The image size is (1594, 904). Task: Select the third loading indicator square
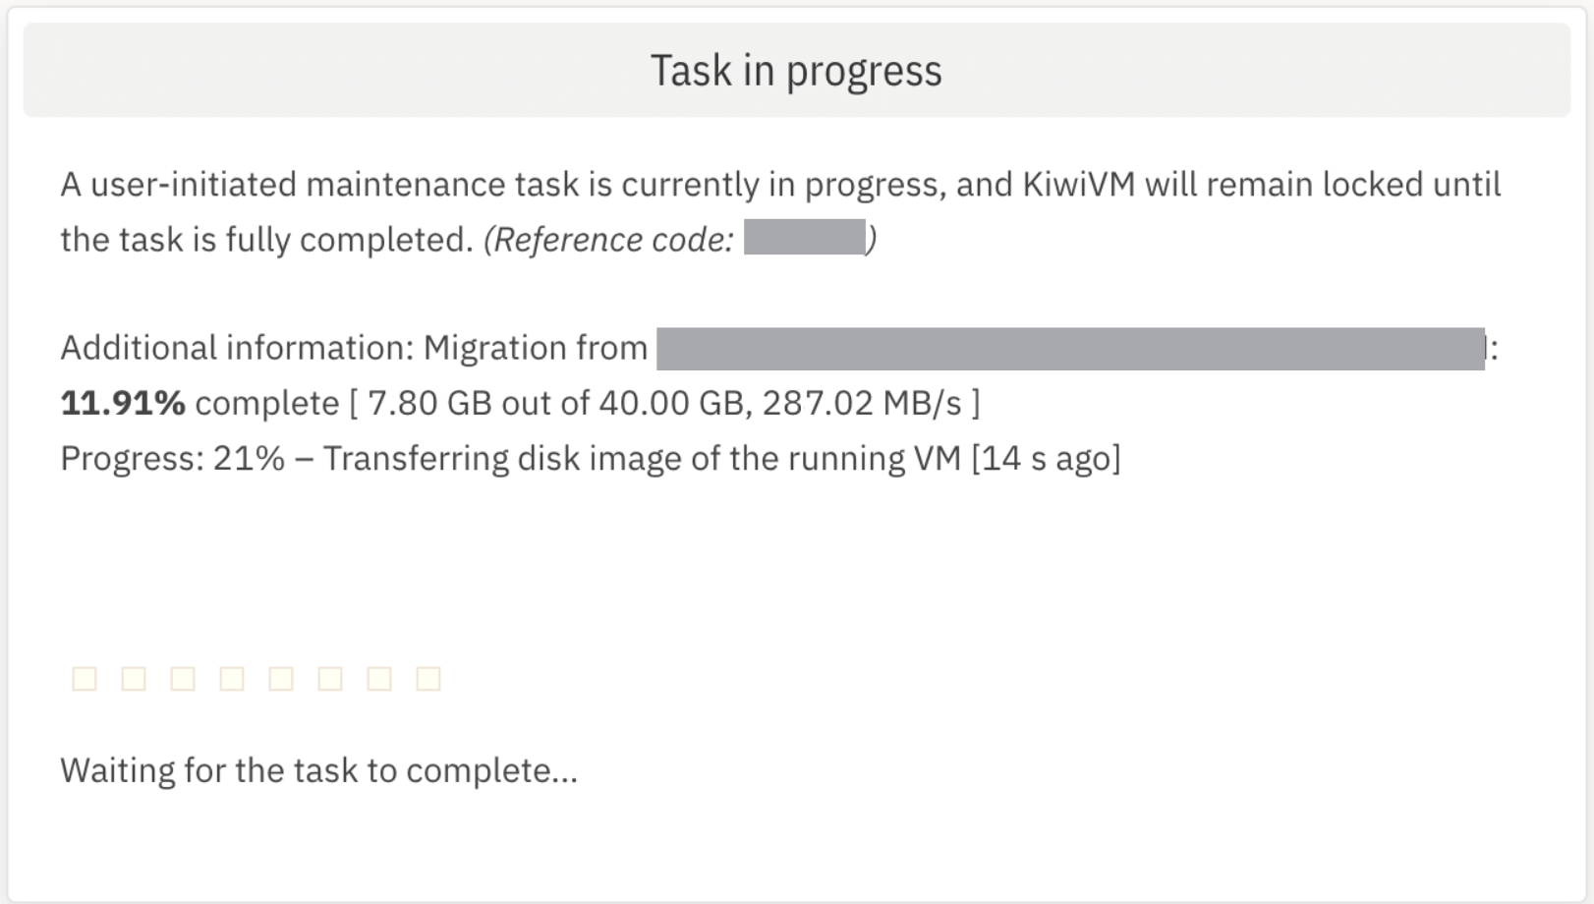point(183,679)
